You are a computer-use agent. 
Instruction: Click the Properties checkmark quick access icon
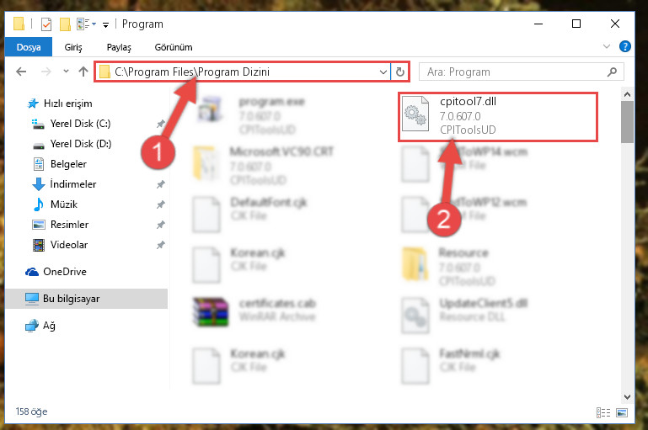(x=46, y=24)
